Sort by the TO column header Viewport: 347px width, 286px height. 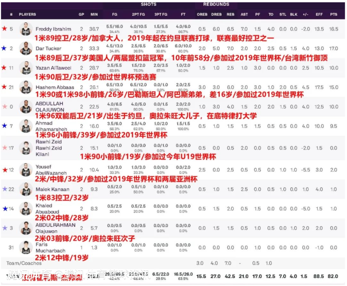[x=271, y=14]
